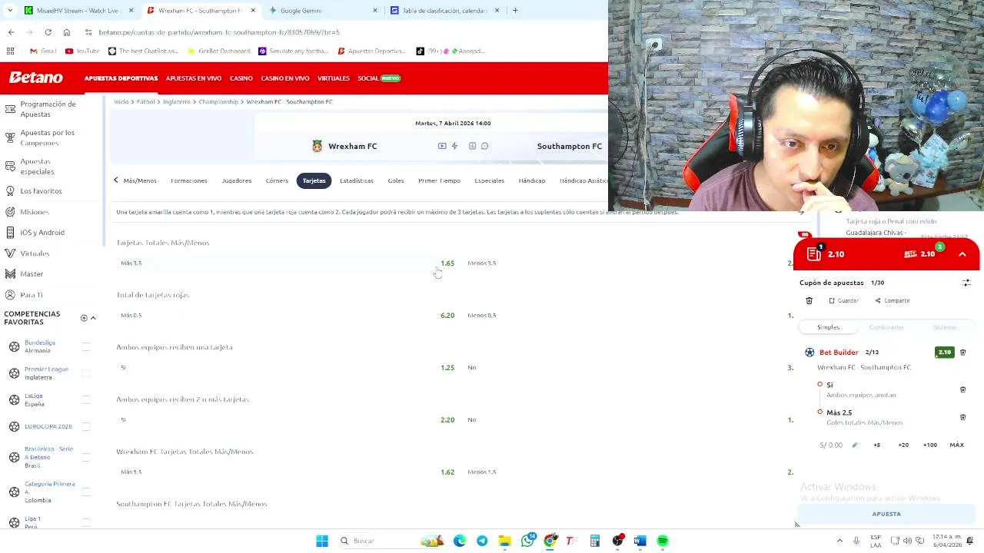The height and width of the screenshot is (553, 984).
Task: Click the lightning quick-bet icon by Wrexham
Action: click(454, 146)
